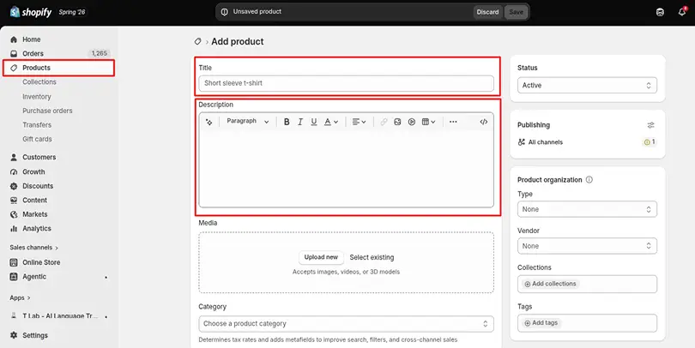The height and width of the screenshot is (348, 695).
Task: Click the Growth icon in the sidebar
Action: coord(14,171)
